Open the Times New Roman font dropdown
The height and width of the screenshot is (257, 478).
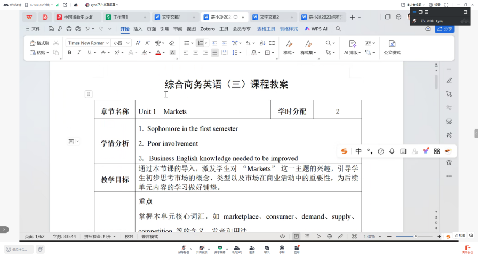coord(88,43)
